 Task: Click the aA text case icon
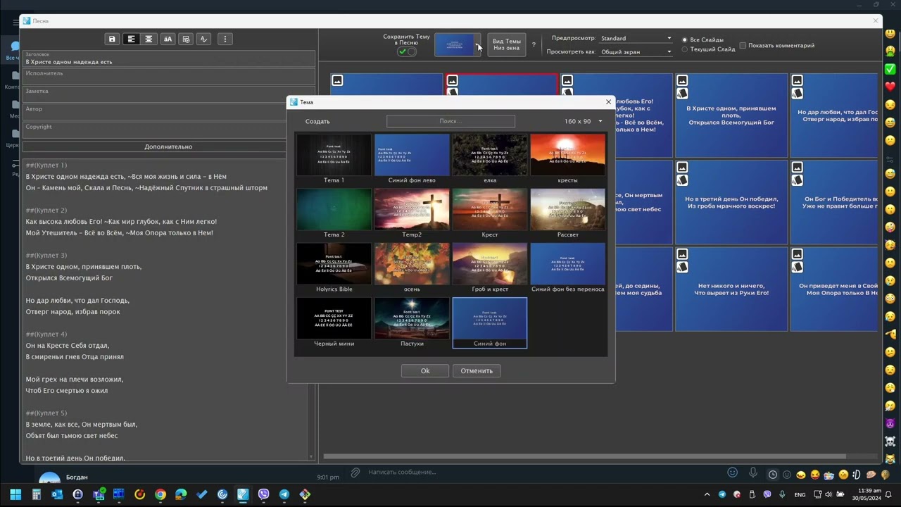[x=168, y=39]
